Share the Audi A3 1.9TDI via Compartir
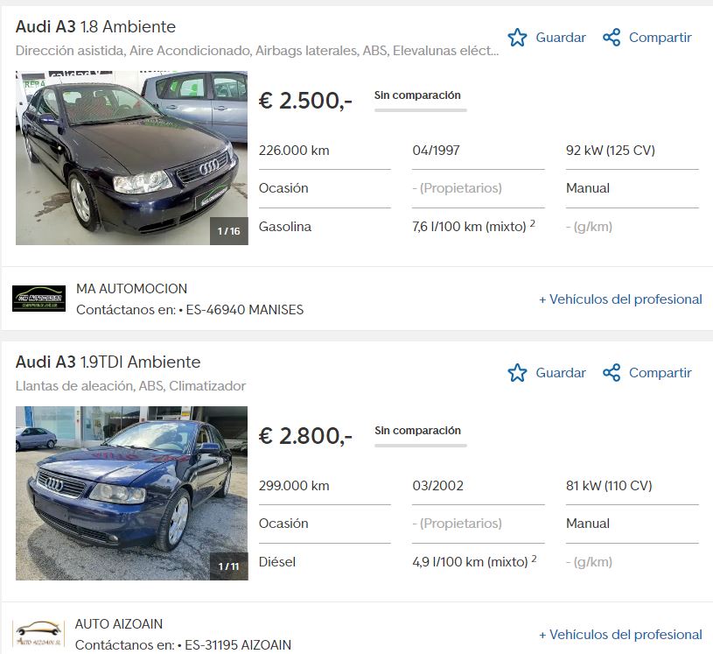This screenshot has width=713, height=654. pos(660,373)
